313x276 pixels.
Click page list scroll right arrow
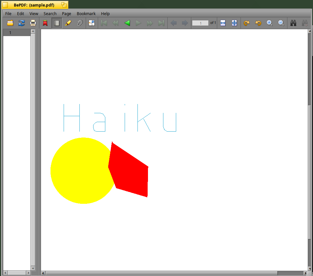(x=28, y=273)
